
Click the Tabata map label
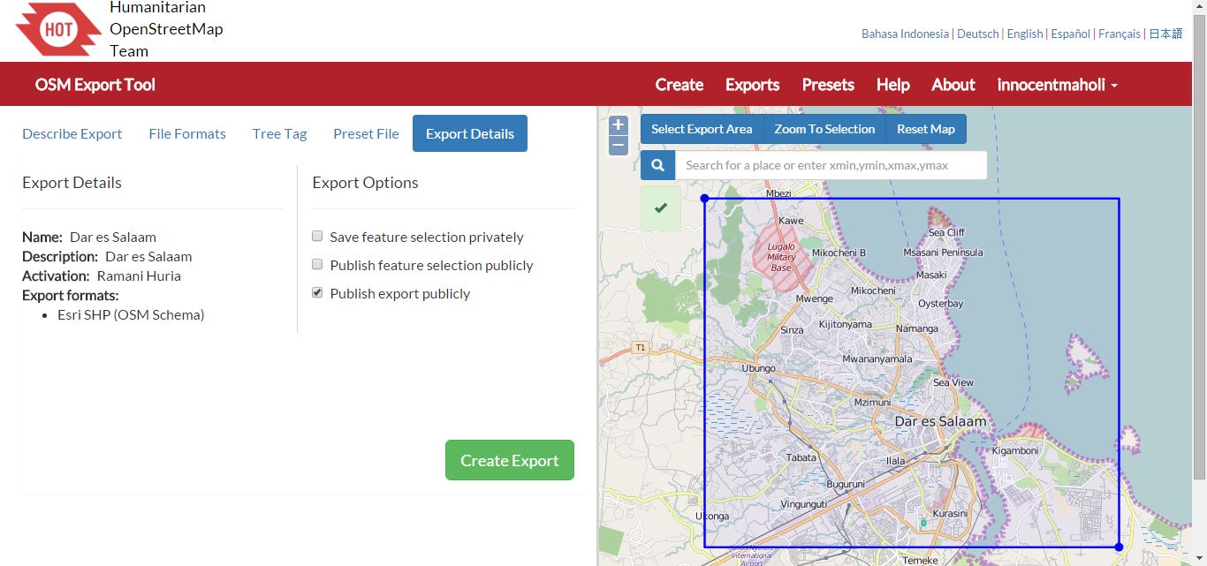801,457
